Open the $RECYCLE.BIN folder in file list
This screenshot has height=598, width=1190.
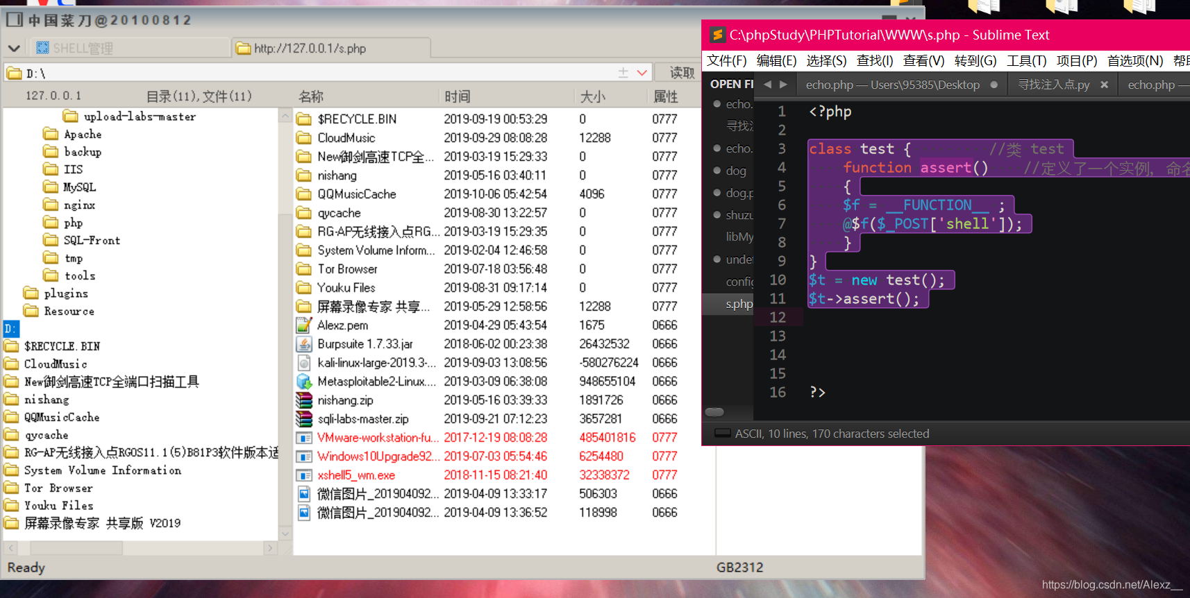pos(357,119)
